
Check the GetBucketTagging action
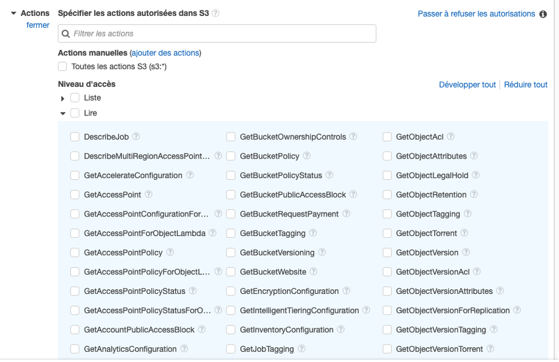point(231,233)
